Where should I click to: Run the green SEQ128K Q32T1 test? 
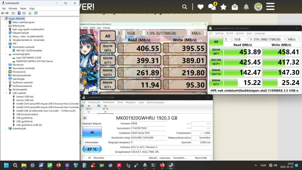coord(216,62)
